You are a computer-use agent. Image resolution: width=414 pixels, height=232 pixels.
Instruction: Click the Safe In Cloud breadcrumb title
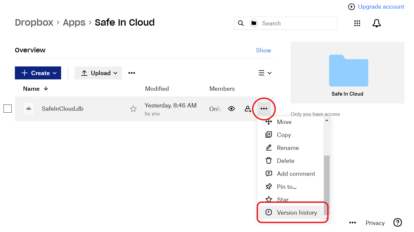click(125, 22)
